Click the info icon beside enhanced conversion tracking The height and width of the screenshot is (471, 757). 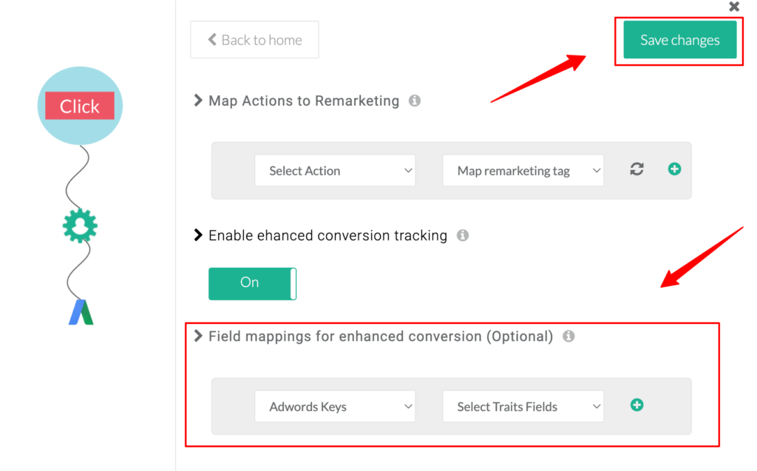464,235
